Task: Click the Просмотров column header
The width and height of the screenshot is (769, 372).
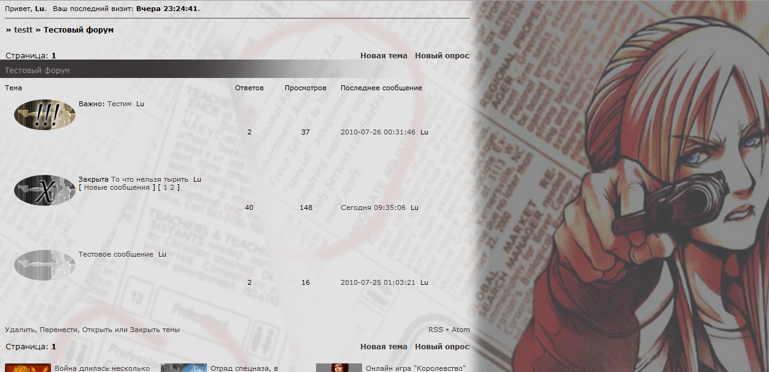Action: tap(306, 88)
